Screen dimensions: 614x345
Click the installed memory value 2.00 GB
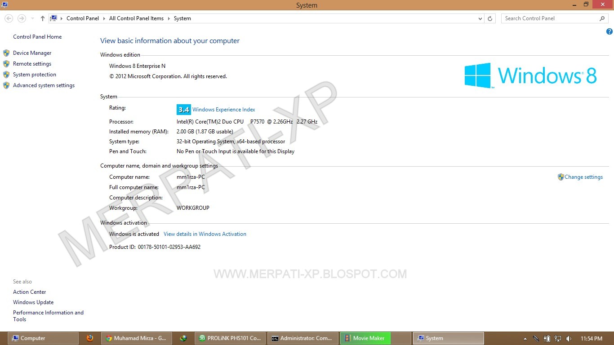[x=205, y=132]
